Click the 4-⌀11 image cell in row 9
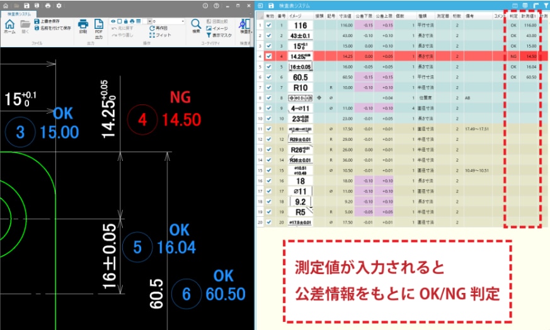Viewport: 550px width, 330px height. 301,108
